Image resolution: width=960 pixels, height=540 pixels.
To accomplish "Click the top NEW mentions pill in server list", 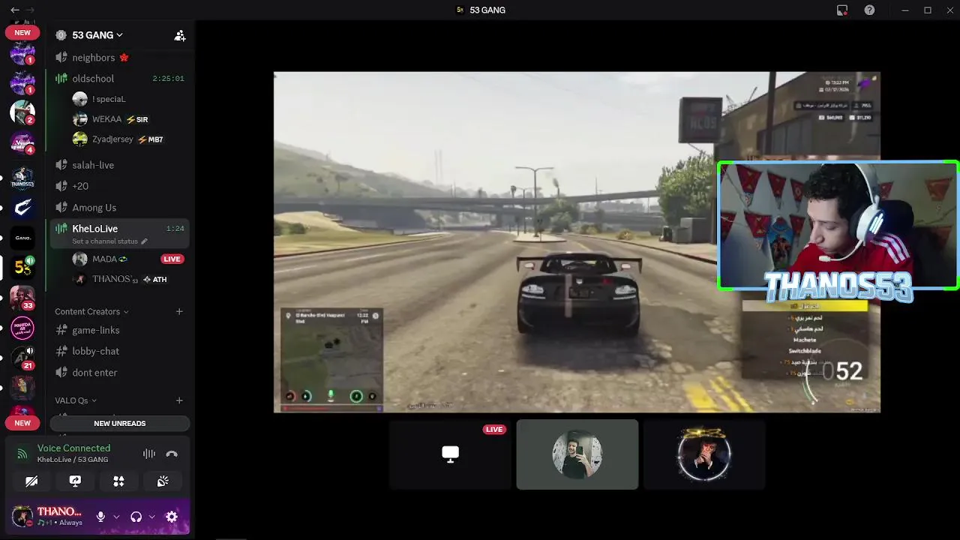I will (x=22, y=32).
